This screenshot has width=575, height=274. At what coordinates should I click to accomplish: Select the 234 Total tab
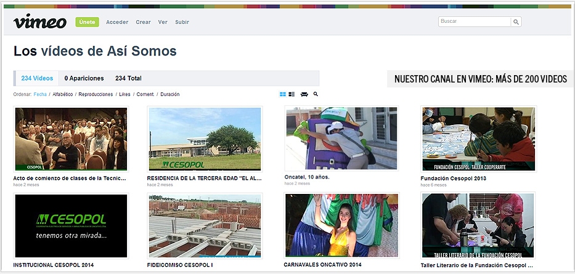pos(128,78)
